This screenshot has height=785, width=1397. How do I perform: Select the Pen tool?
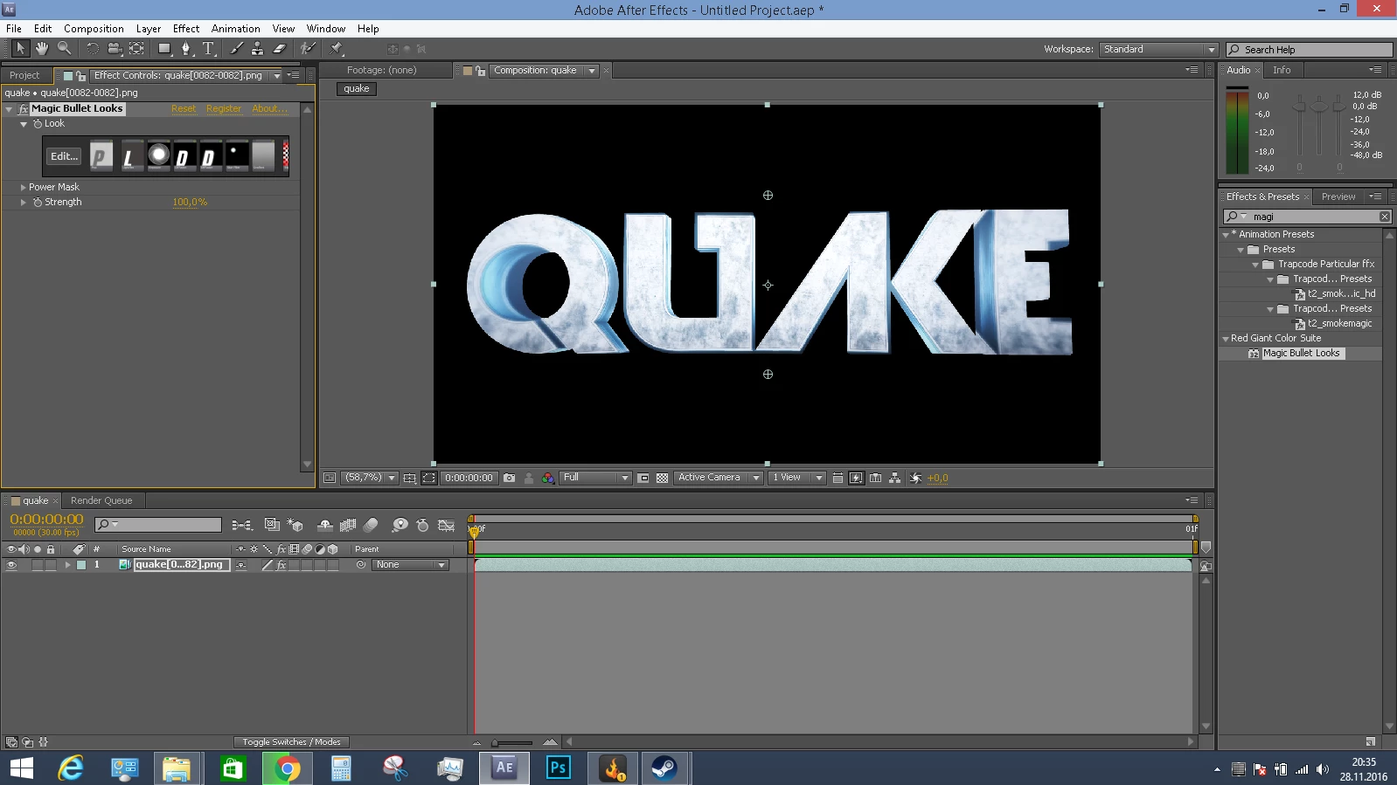tap(186, 49)
